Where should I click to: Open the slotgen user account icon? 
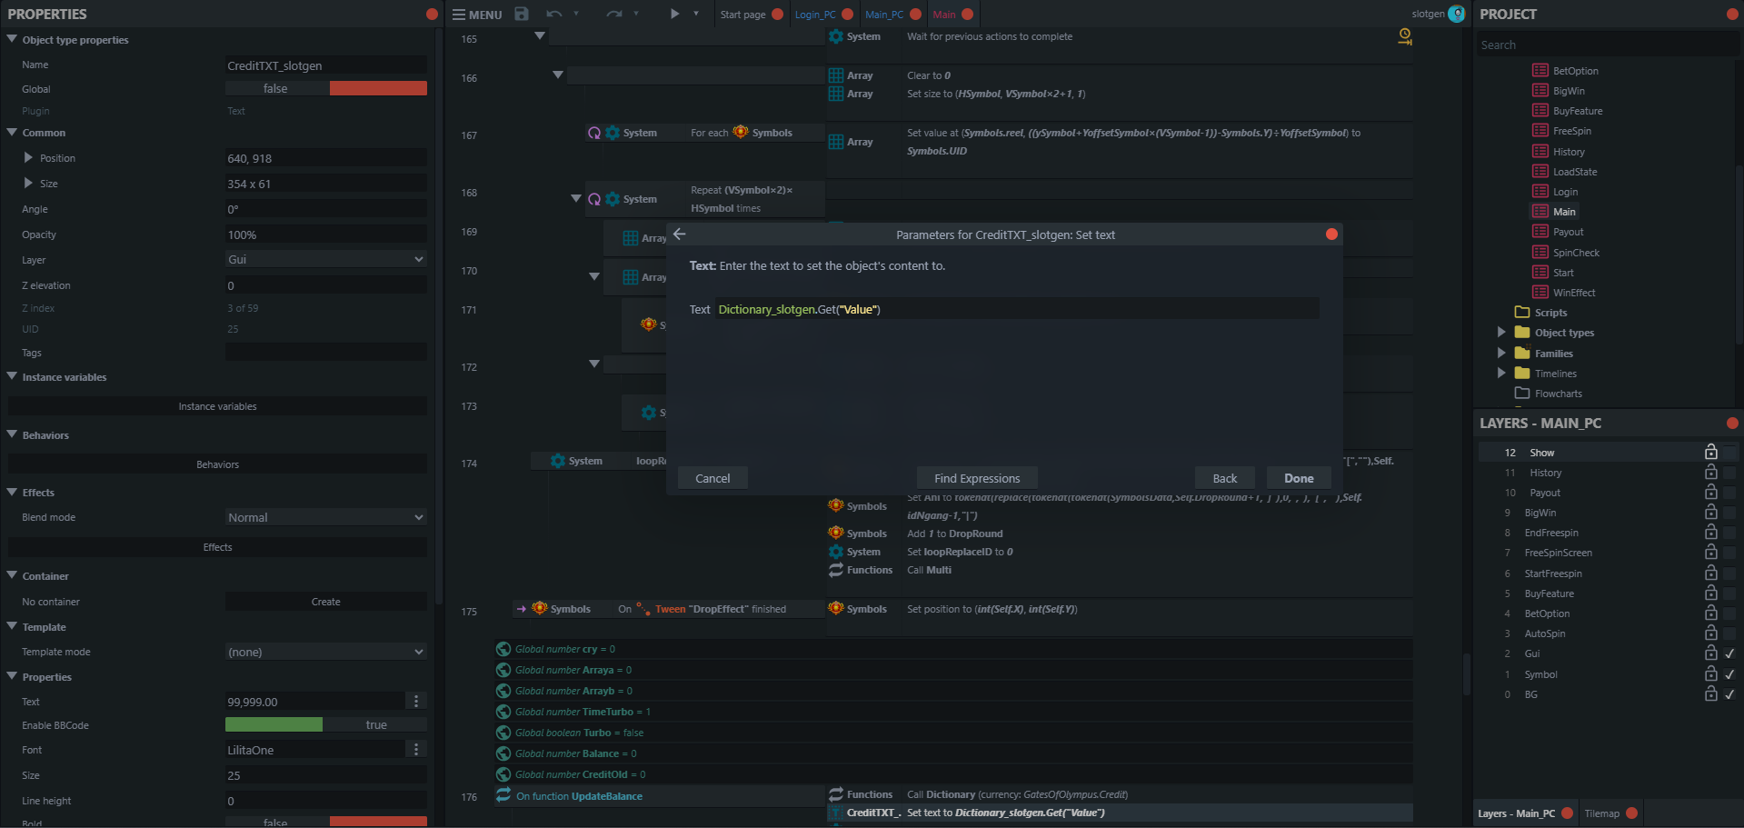tap(1457, 14)
